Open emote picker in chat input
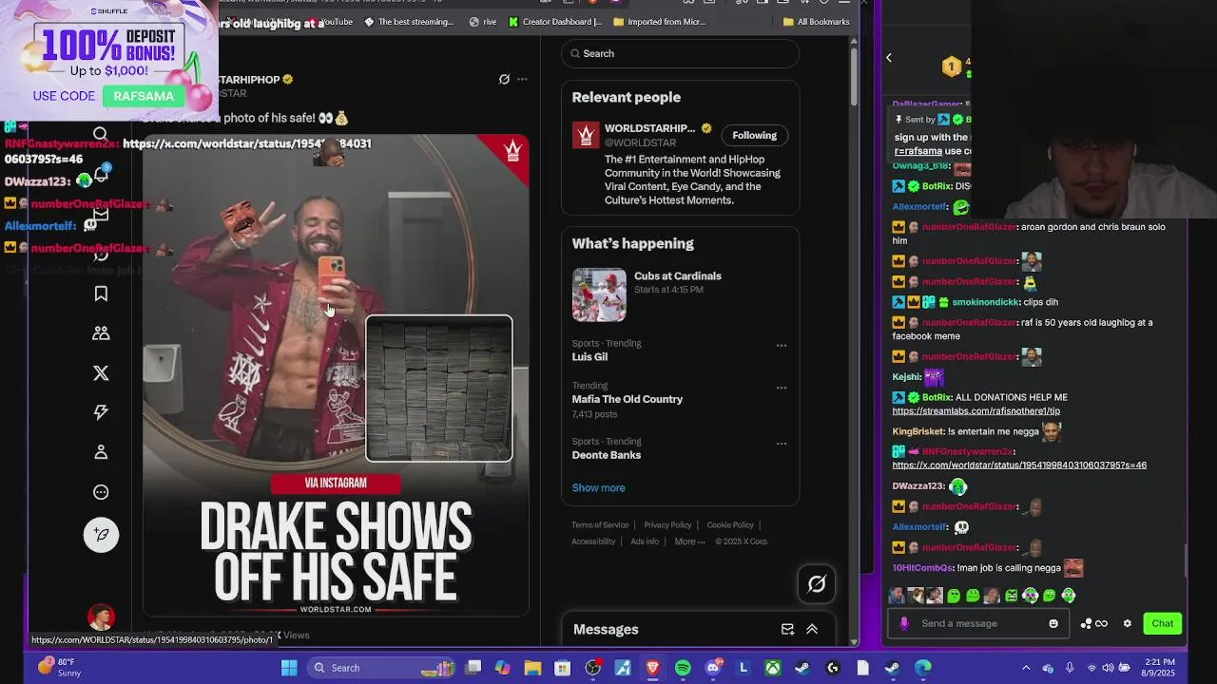Image resolution: width=1217 pixels, height=684 pixels. (1053, 623)
